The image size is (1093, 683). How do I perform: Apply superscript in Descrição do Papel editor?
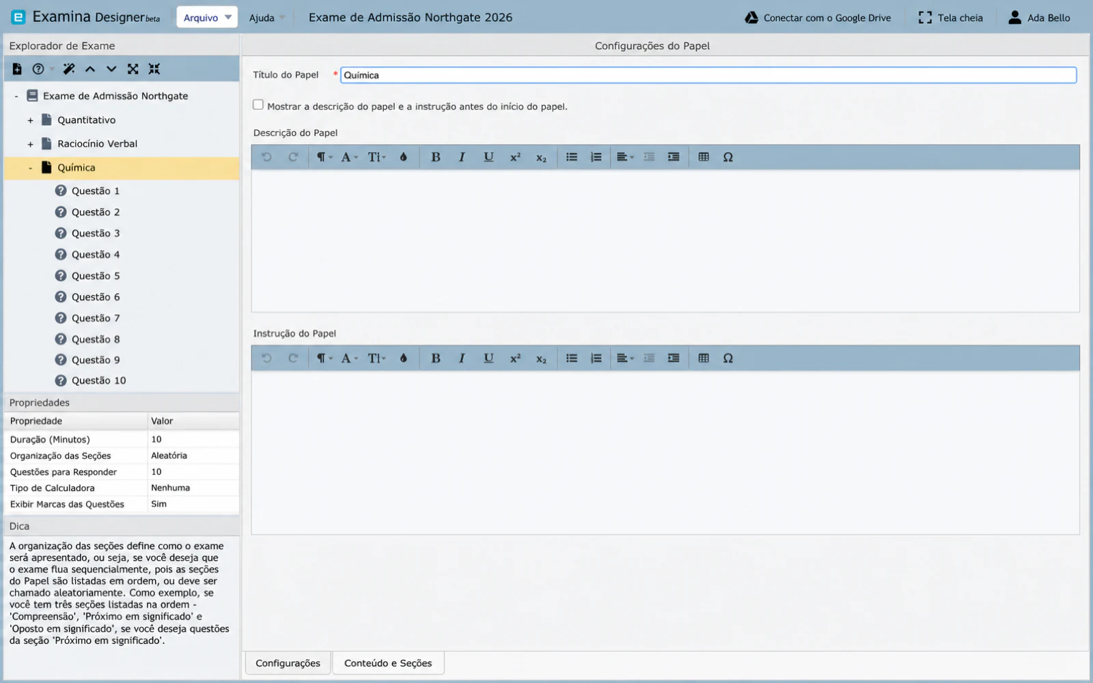515,157
